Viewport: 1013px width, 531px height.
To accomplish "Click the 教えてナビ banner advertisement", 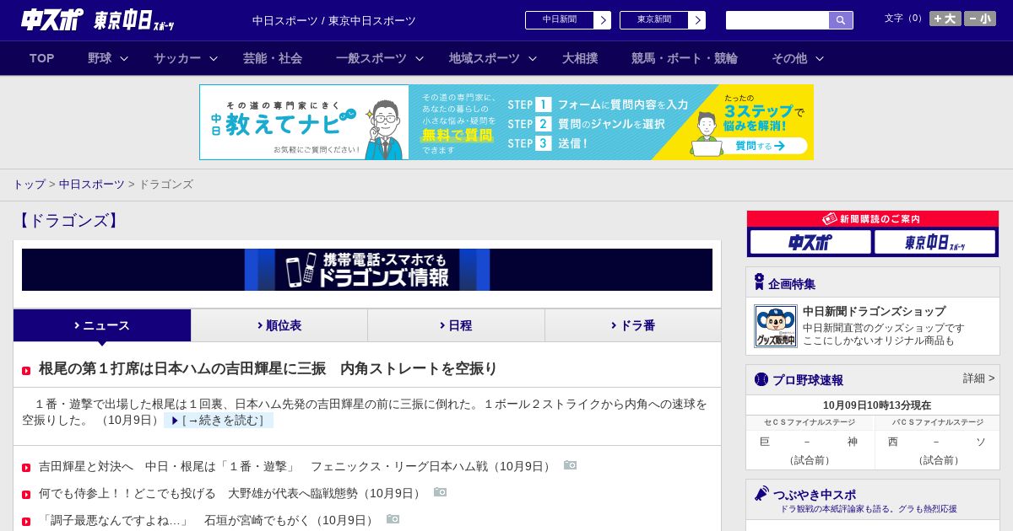I will coord(506,122).
